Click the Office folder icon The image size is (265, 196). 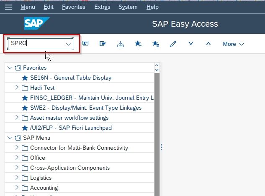[25, 158]
